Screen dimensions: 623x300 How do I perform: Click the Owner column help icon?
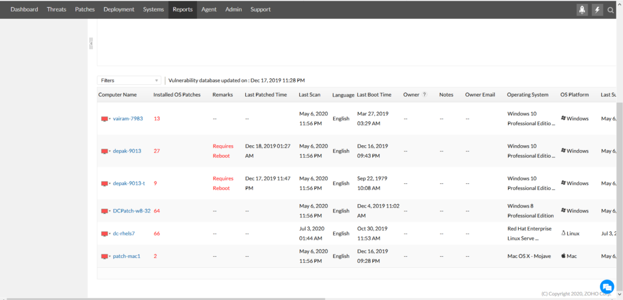coord(424,95)
